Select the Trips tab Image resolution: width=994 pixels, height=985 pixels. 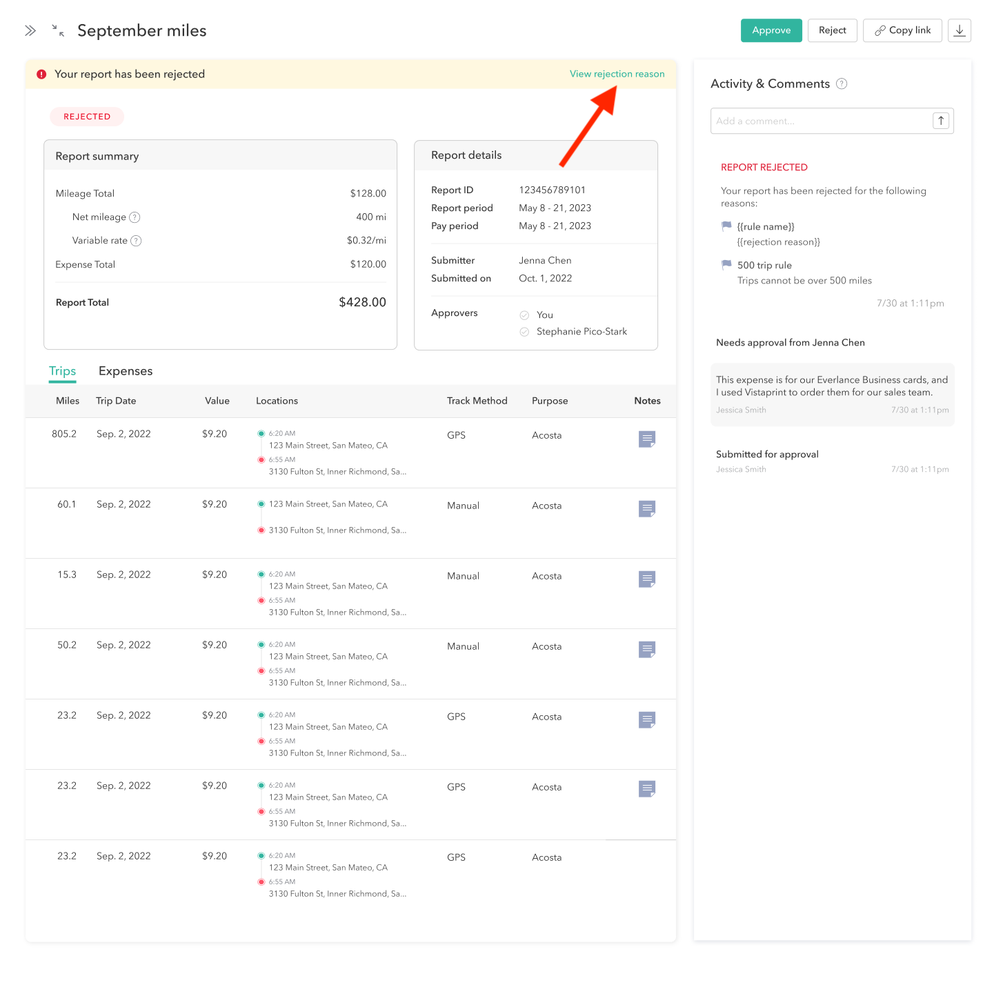(x=62, y=371)
